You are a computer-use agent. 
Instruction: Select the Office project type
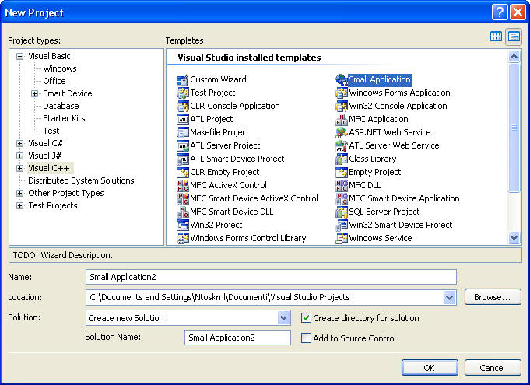[x=54, y=81]
